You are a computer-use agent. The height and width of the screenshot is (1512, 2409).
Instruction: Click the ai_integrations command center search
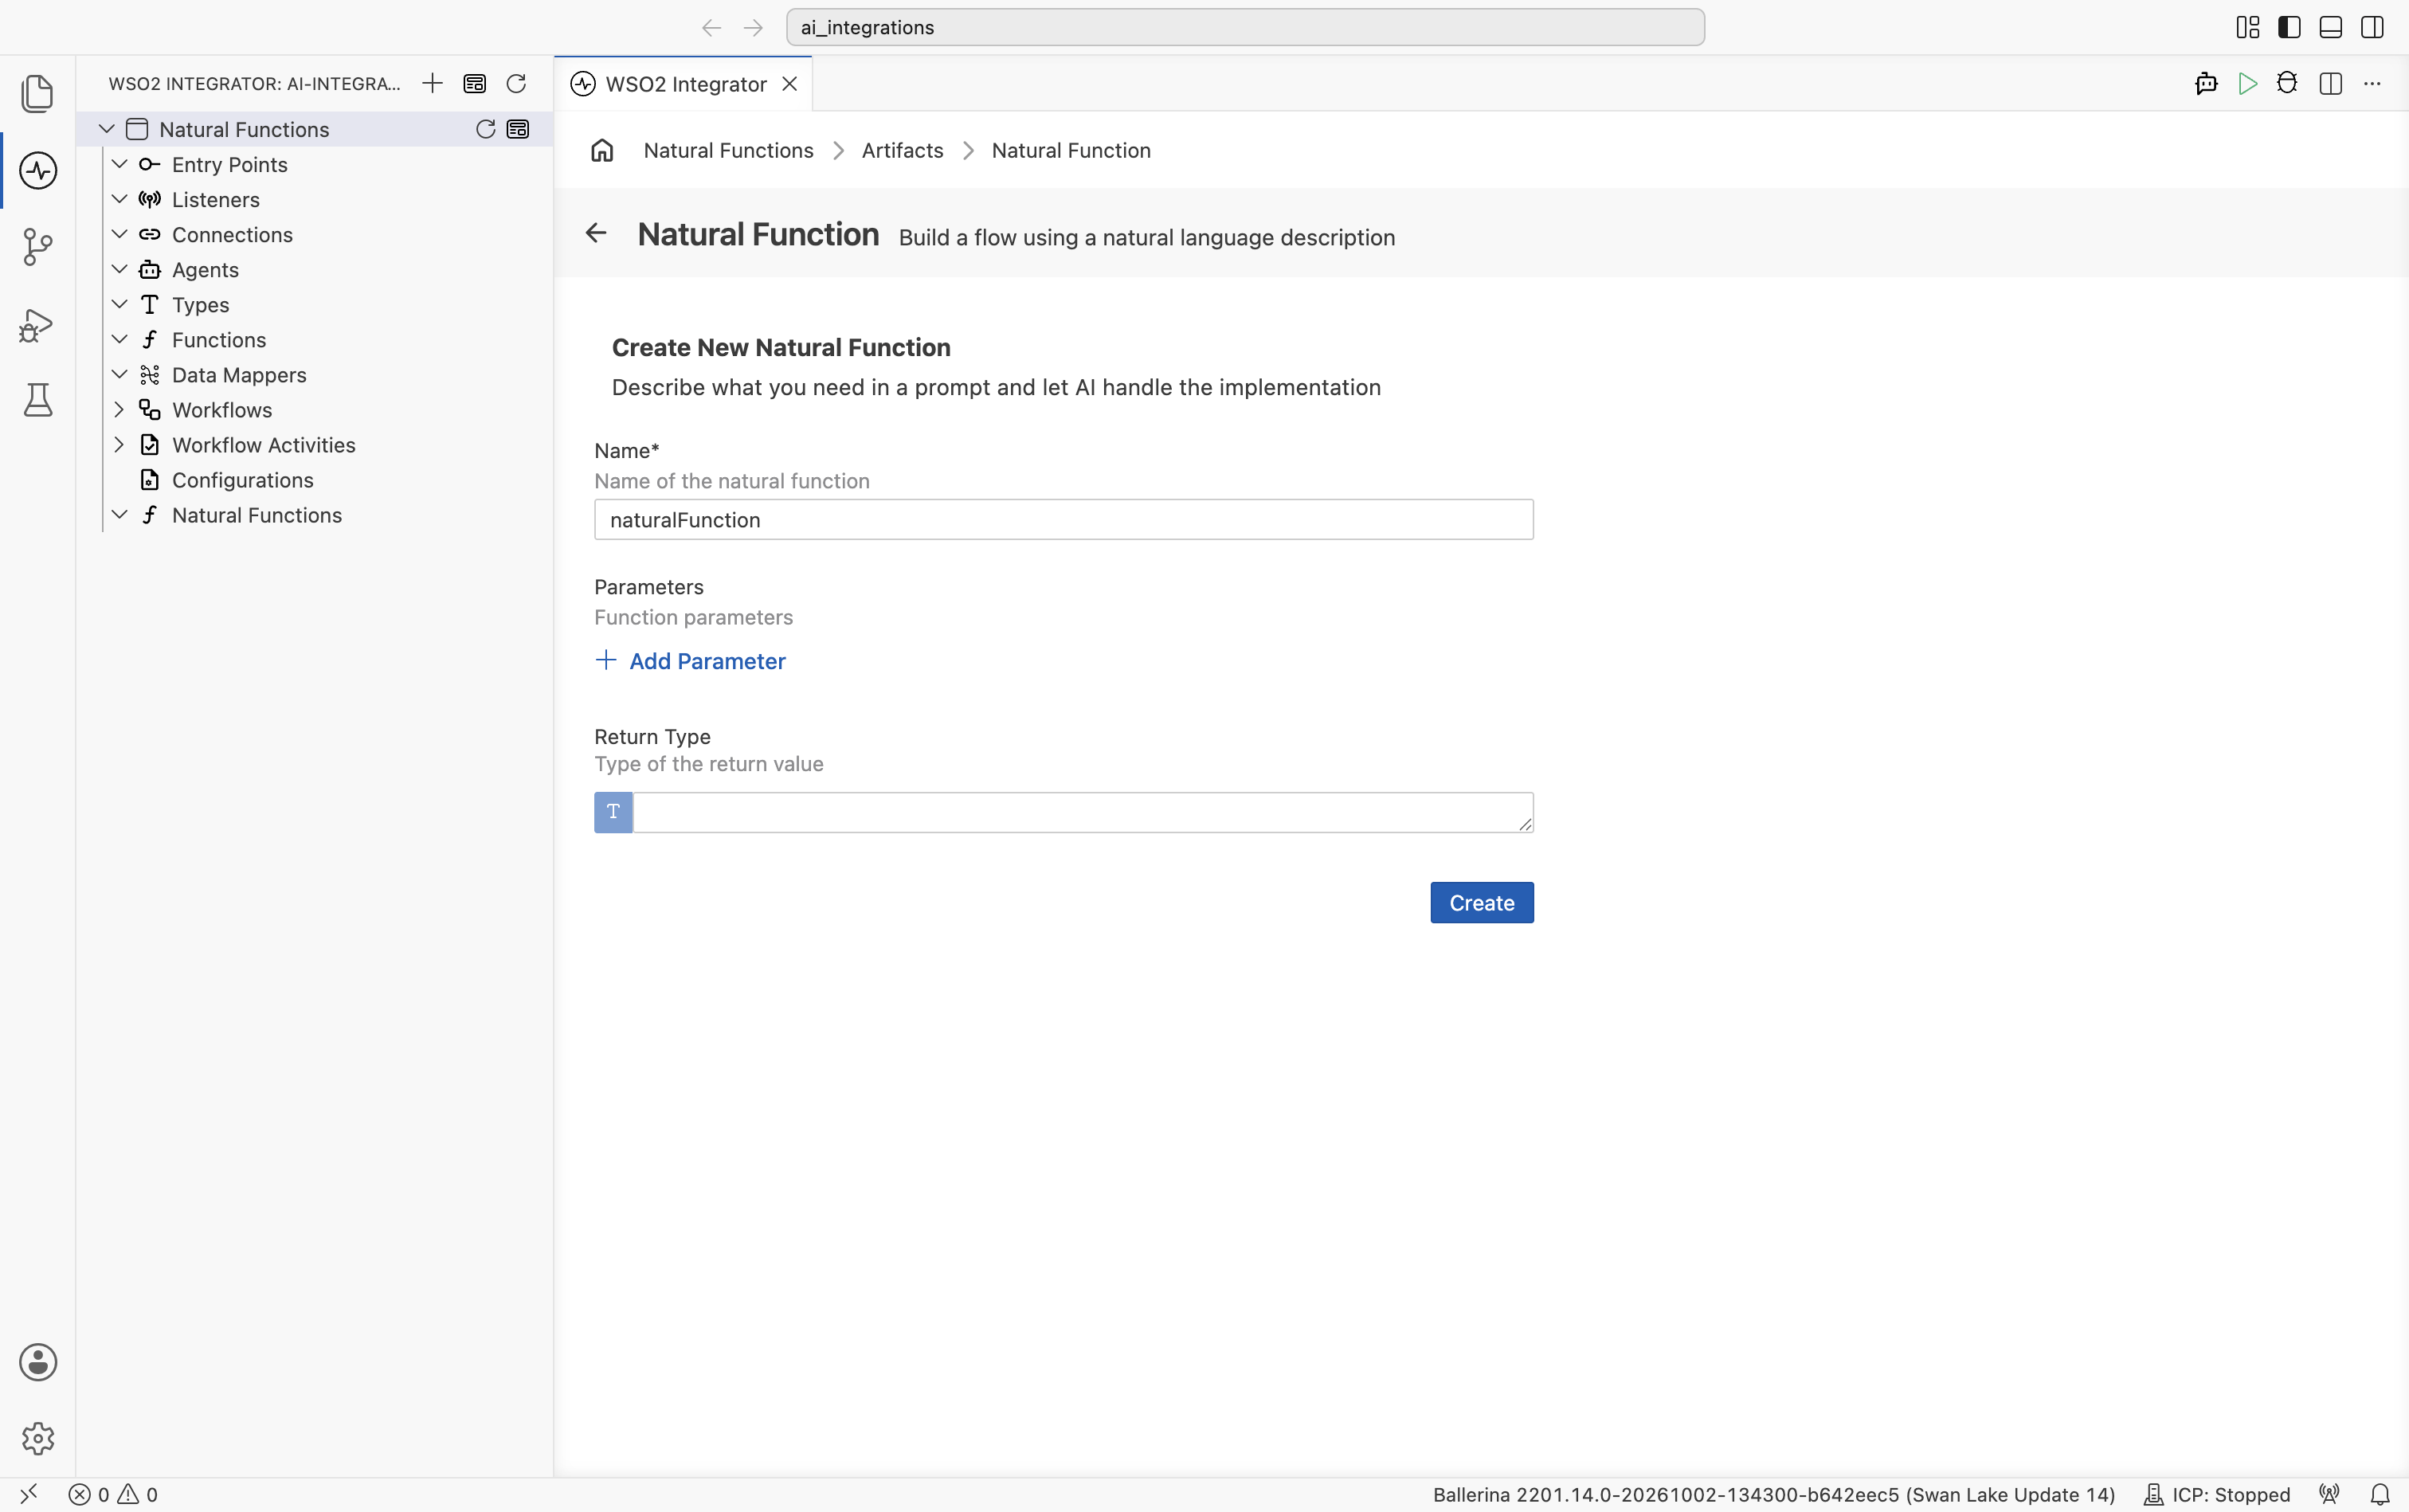click(x=1245, y=27)
